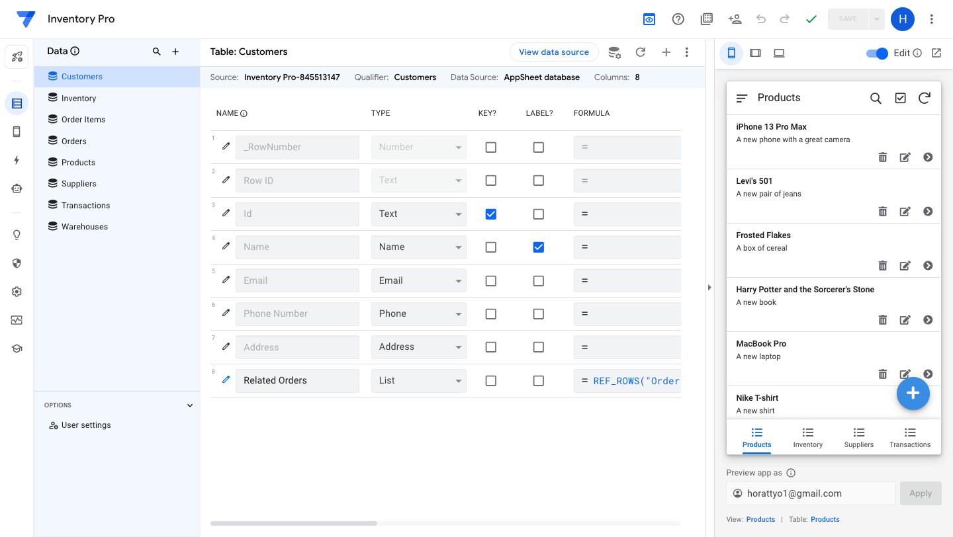Screen dimensions: 953x537
Task: Open the Type dropdown for Related Orders
Action: point(418,380)
